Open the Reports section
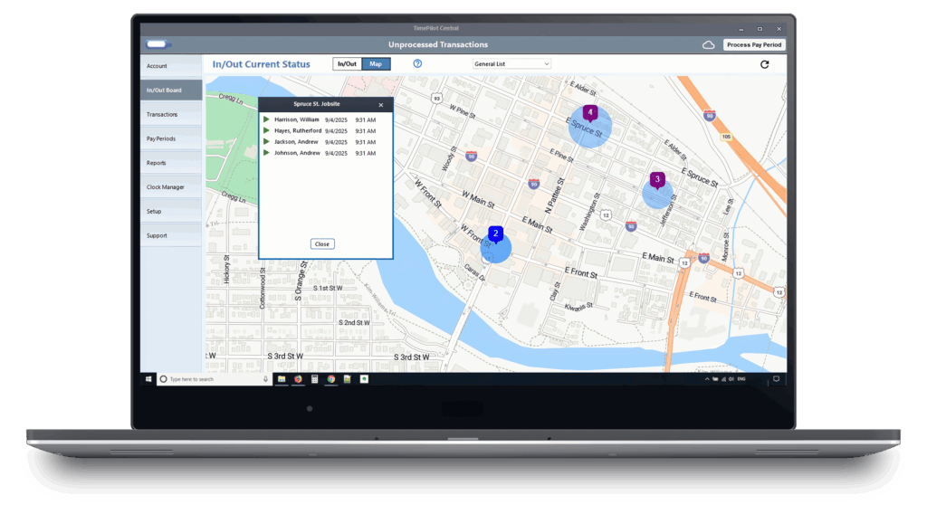This screenshot has height=514, width=927. tap(157, 163)
